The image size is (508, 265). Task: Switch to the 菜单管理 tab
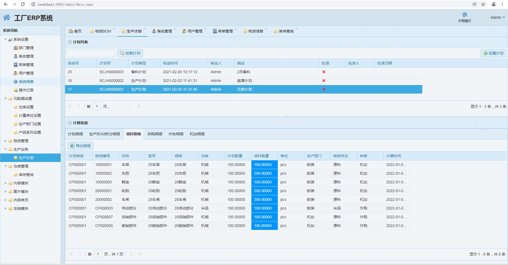pos(223,31)
